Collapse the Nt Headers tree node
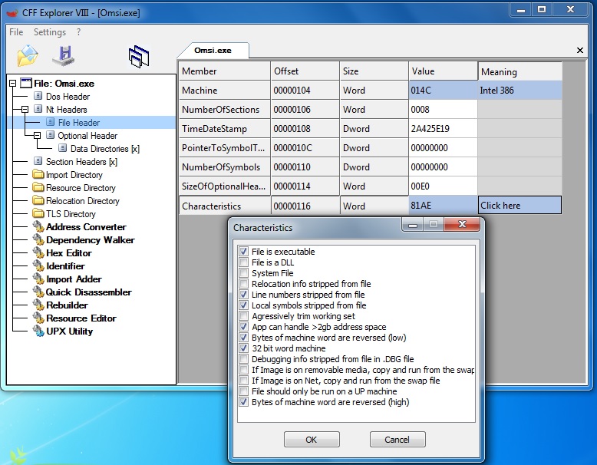 (x=25, y=110)
